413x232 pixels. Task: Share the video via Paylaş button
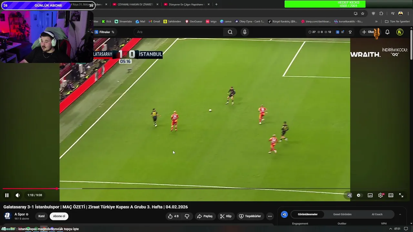pyautogui.click(x=205, y=216)
